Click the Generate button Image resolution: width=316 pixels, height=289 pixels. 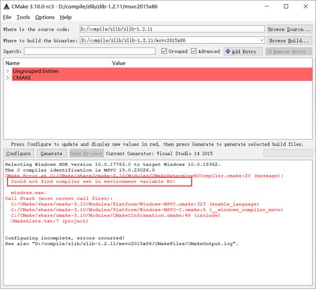(51, 154)
